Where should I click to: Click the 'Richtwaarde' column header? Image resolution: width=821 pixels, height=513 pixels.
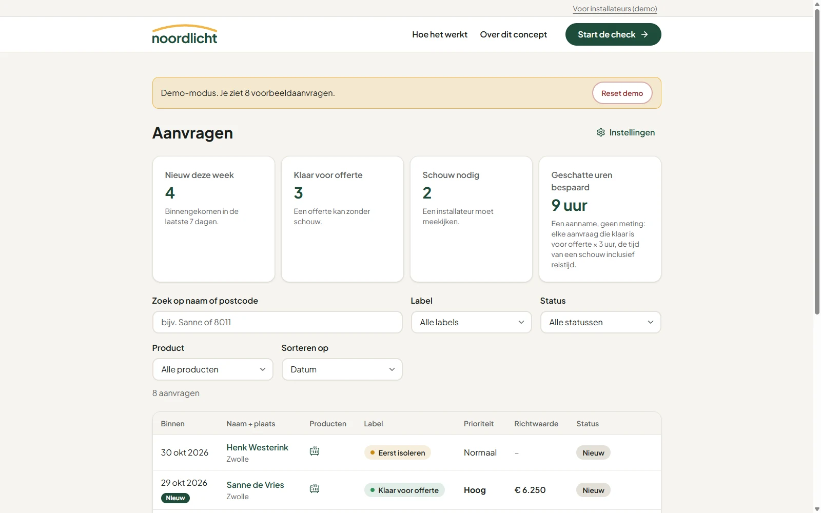click(536, 424)
